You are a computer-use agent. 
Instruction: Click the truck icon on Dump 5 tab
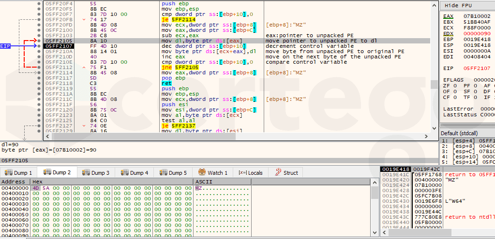click(163, 173)
